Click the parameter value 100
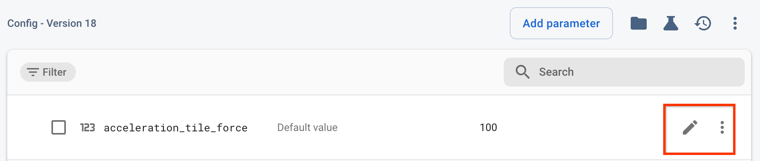 488,127
